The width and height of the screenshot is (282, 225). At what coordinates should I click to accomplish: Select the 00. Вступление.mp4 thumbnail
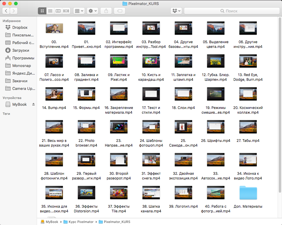point(54,28)
